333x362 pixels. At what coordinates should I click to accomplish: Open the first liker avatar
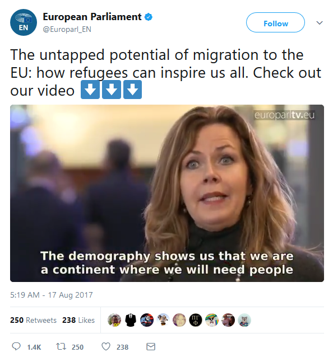point(114,320)
